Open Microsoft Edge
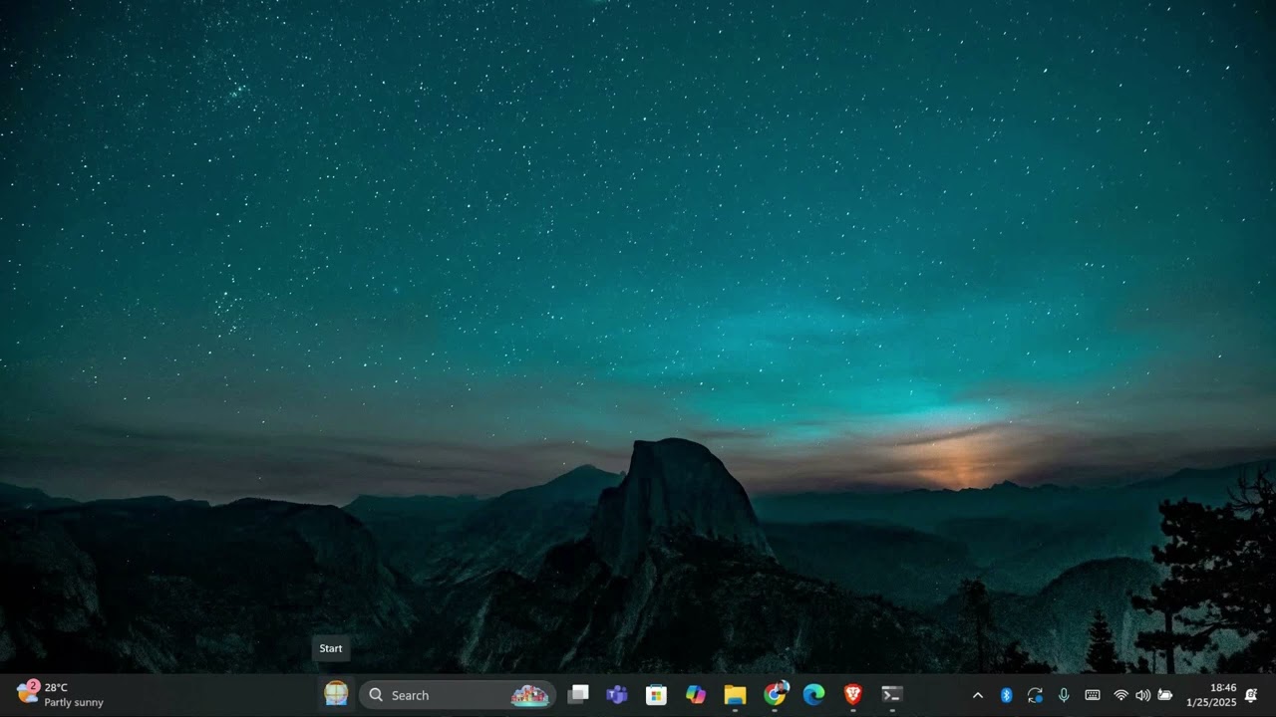 pos(813,695)
